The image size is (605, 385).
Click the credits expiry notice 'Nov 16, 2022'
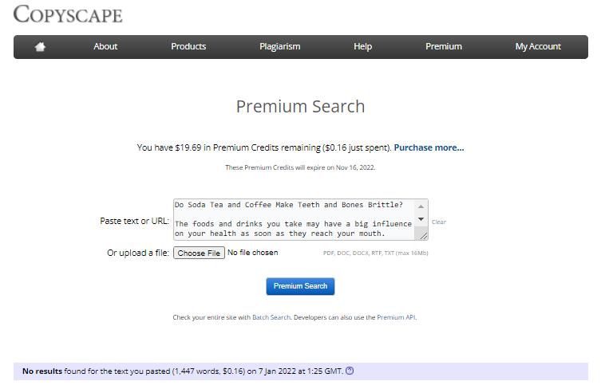pyautogui.click(x=355, y=167)
